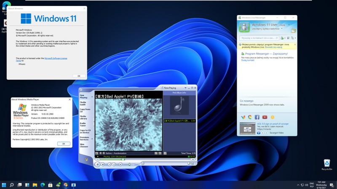
Task: Skip to previous track in Media Player
Action: (x=109, y=164)
